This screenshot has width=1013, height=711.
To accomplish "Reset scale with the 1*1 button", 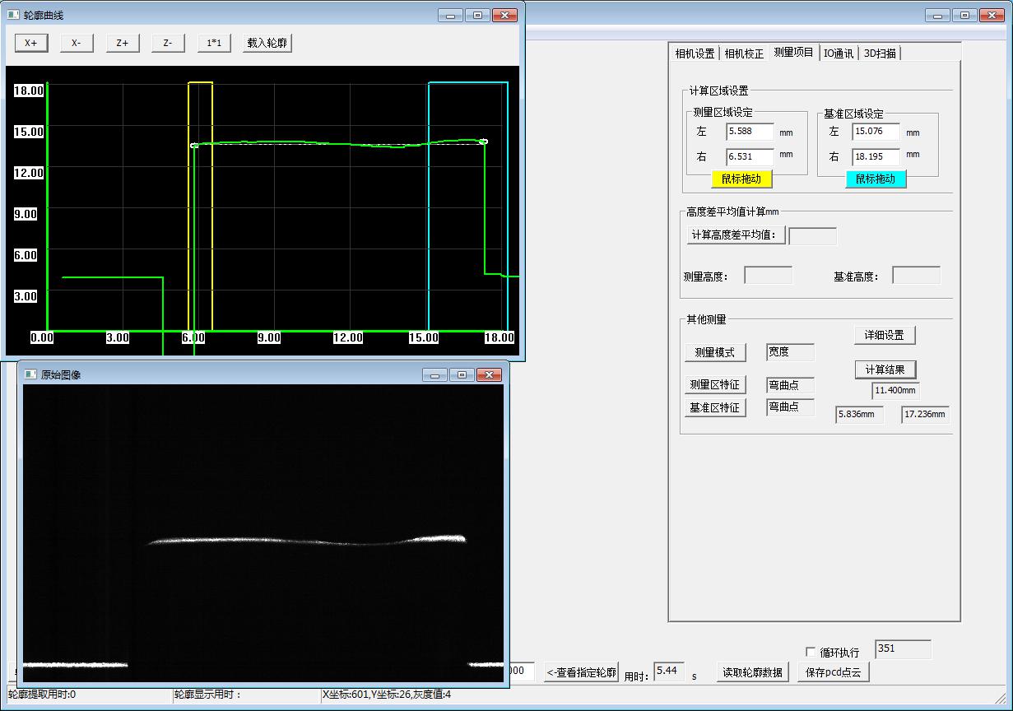I will click(214, 43).
